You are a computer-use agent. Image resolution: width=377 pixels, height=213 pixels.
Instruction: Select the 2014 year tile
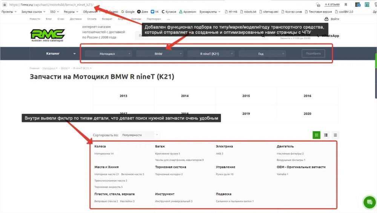(x=185, y=96)
